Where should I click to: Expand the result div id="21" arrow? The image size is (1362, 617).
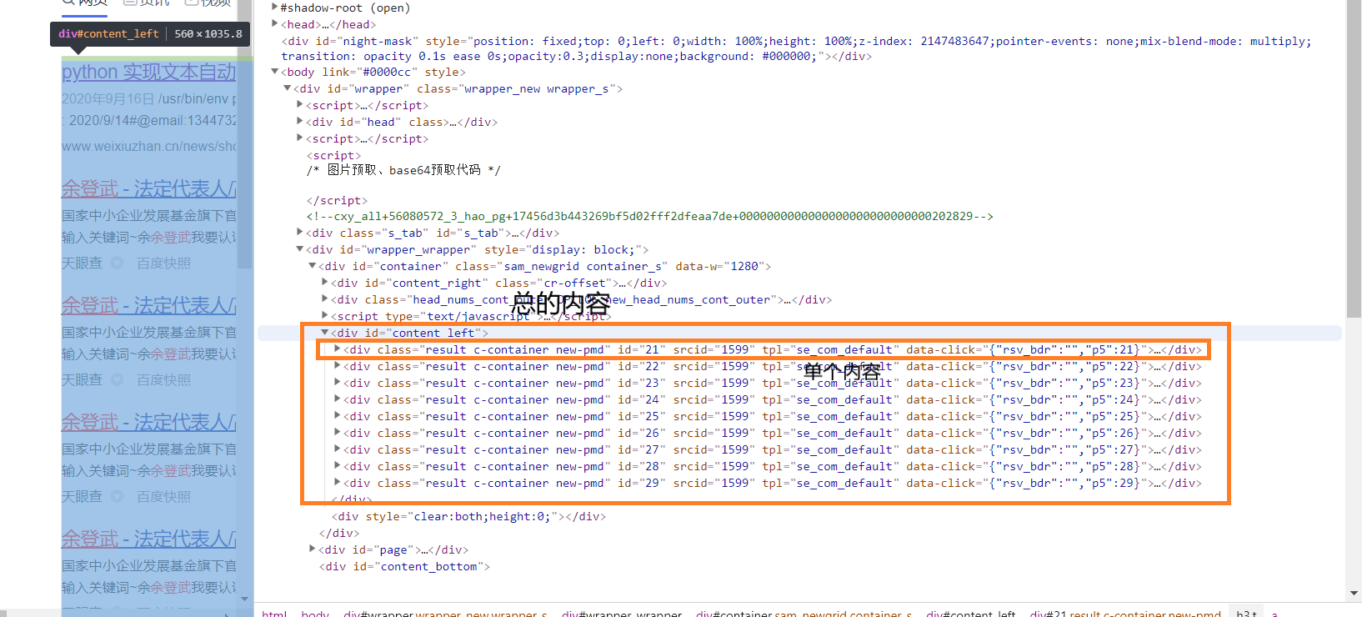(337, 349)
